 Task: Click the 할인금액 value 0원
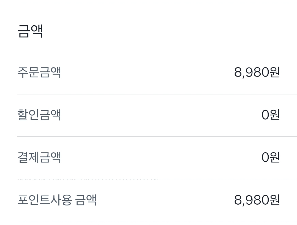coord(270,115)
